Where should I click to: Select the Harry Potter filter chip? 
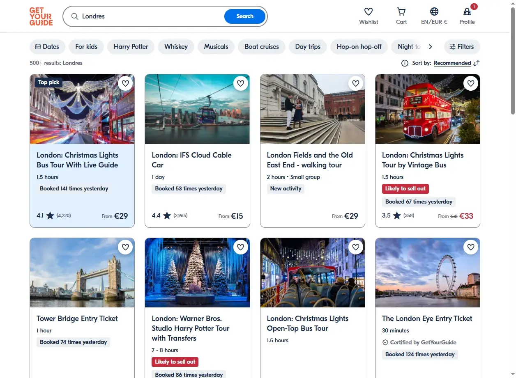(131, 47)
